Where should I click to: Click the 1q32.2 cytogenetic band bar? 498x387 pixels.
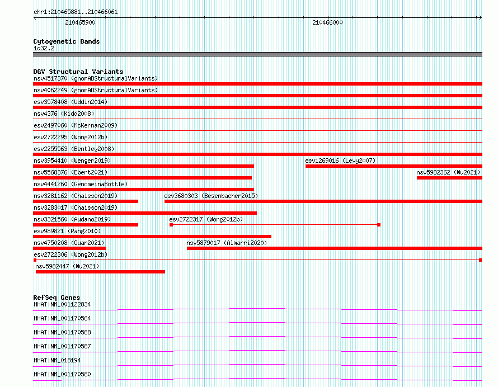tap(257, 54)
